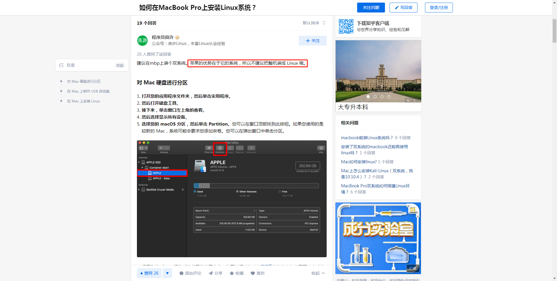Collapse table of contents 收起
The image size is (557, 281).
click(120, 66)
